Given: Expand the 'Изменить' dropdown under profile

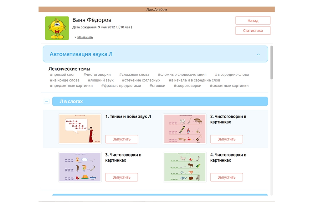Looking at the screenshot, I should coord(84,37).
